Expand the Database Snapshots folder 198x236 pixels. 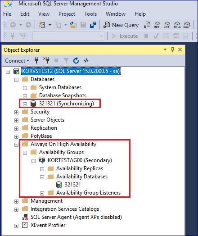click(25, 96)
